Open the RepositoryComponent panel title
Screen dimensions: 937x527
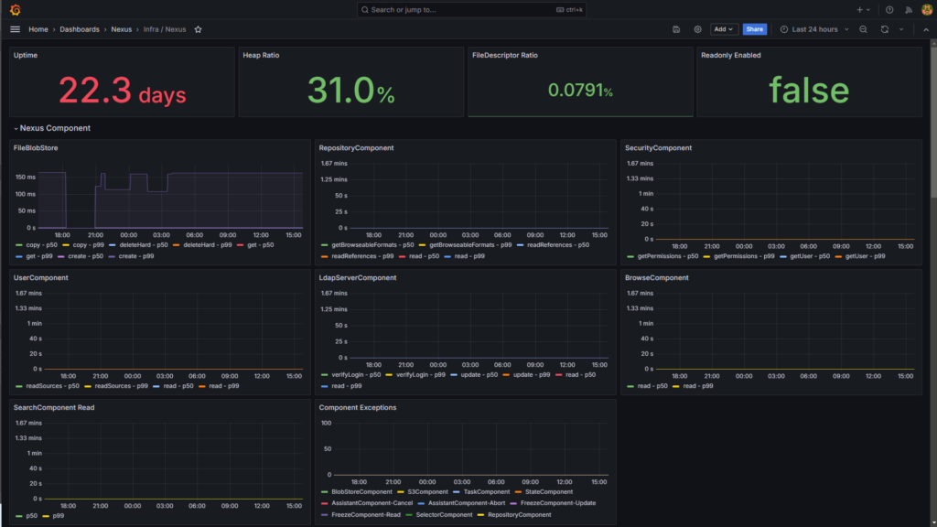tap(356, 147)
